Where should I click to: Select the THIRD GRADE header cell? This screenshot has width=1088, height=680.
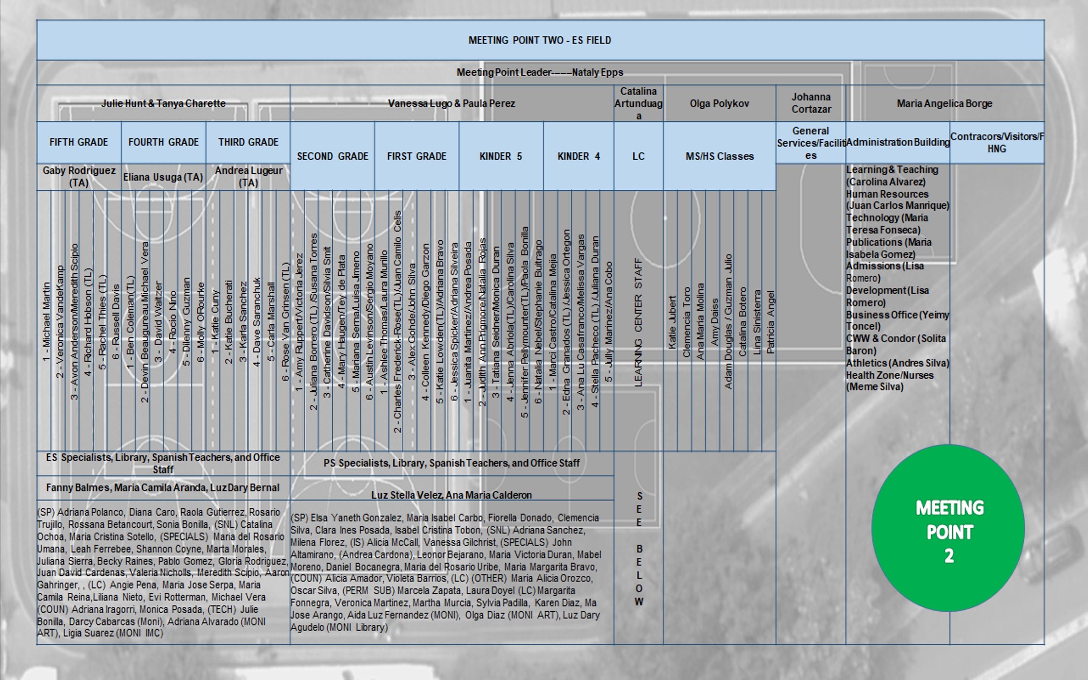[x=248, y=142]
